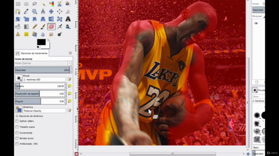Screen dimensions: 279x156
Task: Switch to Opciones de herramienta tab
Action: point(31,53)
